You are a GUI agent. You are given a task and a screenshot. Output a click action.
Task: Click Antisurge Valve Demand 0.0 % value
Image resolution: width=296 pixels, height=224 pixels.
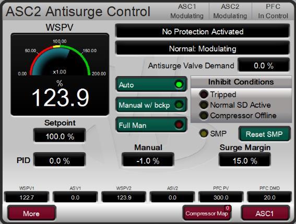click(264, 65)
